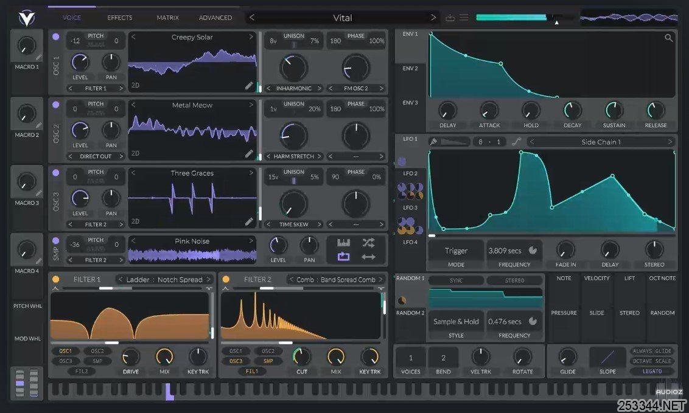Screen dimensions: 689x413
Task: Previous wavetable before Metal Meow
Action: coord(133,105)
